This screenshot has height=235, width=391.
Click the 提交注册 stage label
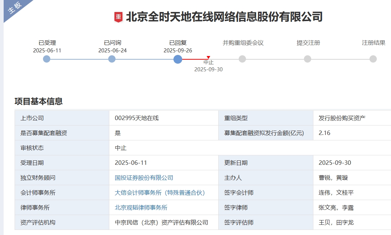click(308, 43)
